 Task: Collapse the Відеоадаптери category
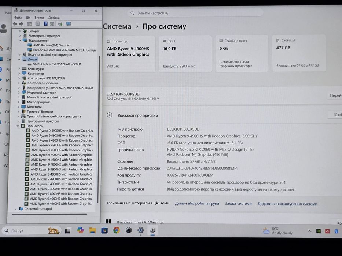[x=20, y=41]
